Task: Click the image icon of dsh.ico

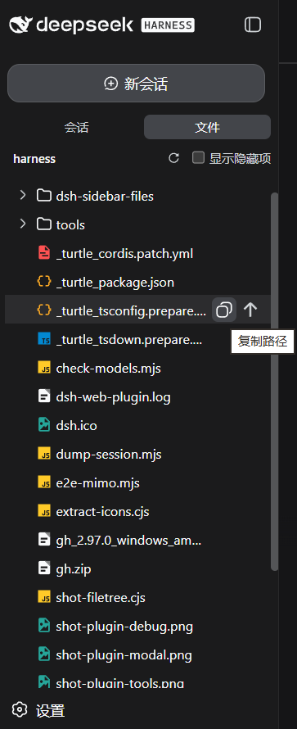Action: pos(44,425)
